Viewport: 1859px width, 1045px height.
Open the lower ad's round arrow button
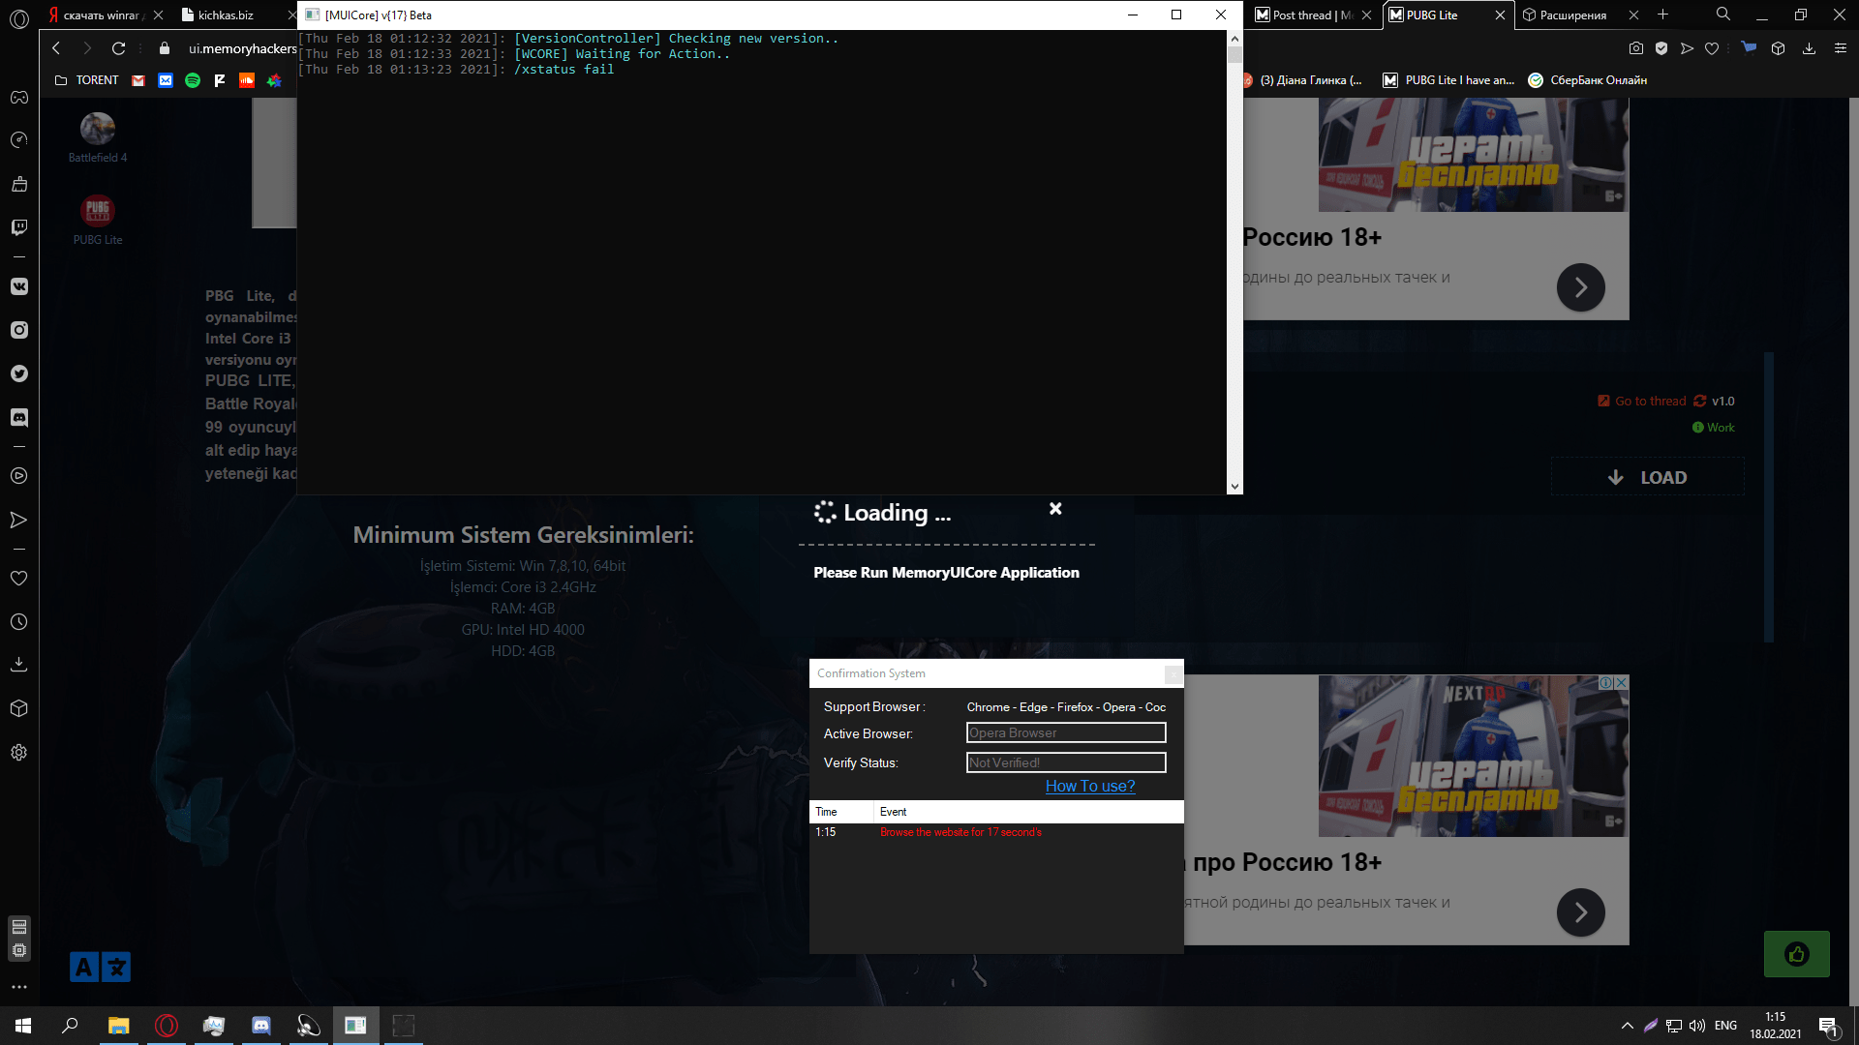click(x=1580, y=912)
